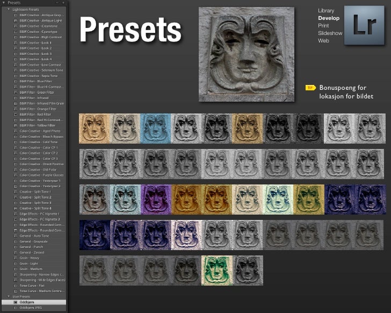Click the green-tinted face thumbnail

click(216, 271)
